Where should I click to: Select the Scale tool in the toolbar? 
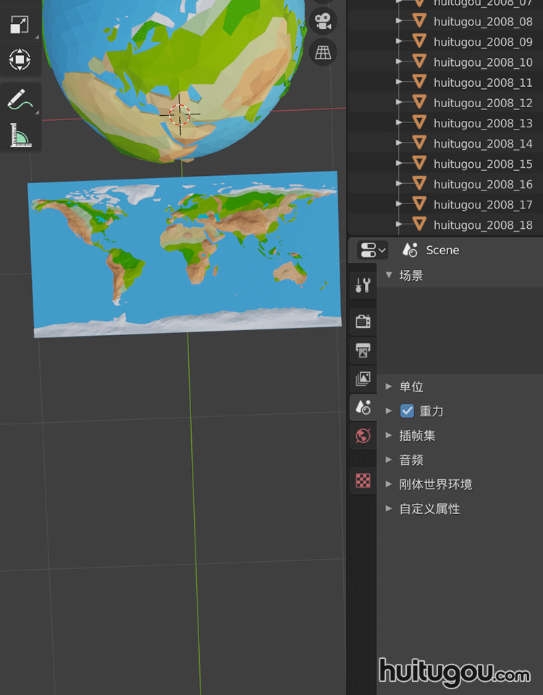(20, 24)
